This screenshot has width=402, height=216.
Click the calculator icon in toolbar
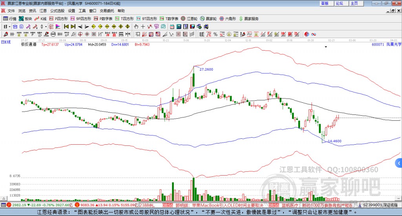point(179,27)
